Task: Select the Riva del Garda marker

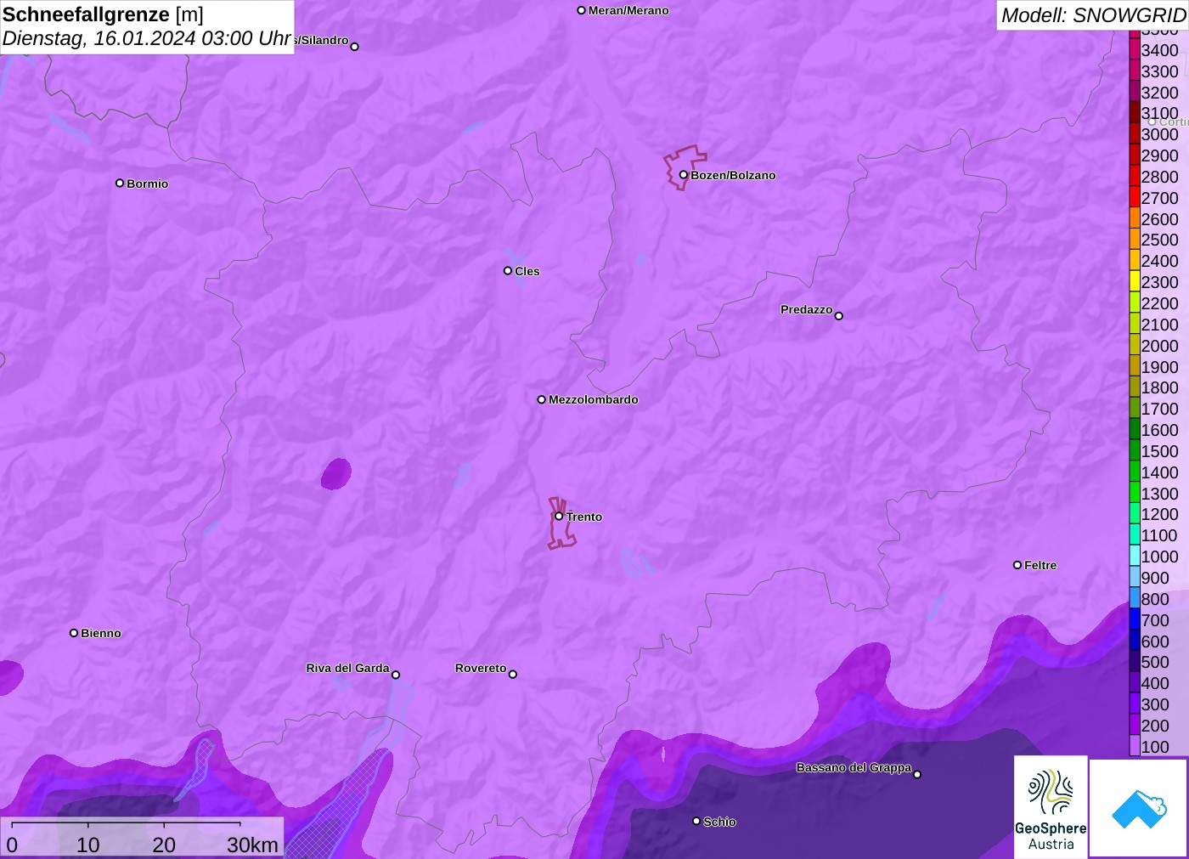Action: pyautogui.click(x=396, y=675)
